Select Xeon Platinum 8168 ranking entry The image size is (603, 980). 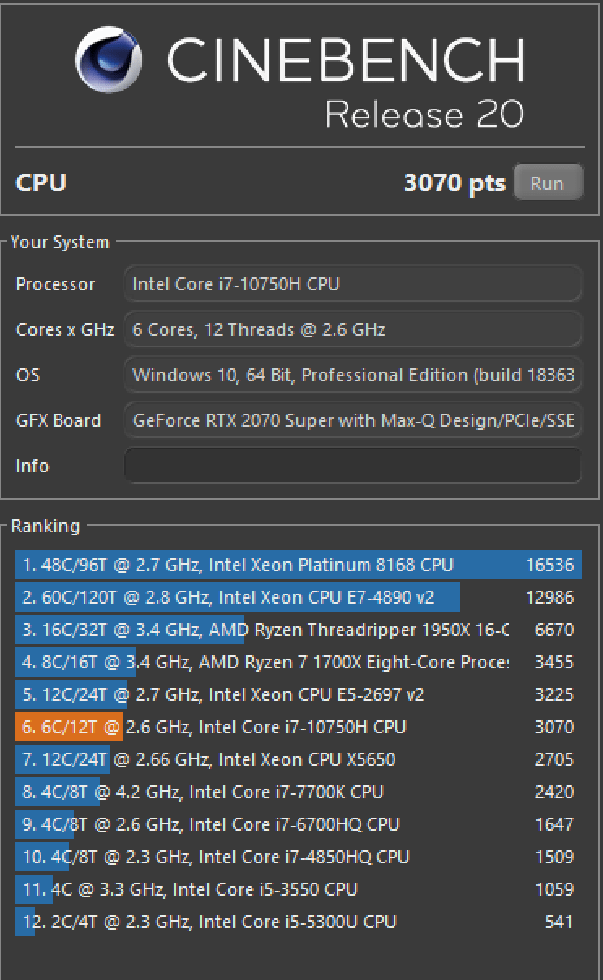coord(297,565)
